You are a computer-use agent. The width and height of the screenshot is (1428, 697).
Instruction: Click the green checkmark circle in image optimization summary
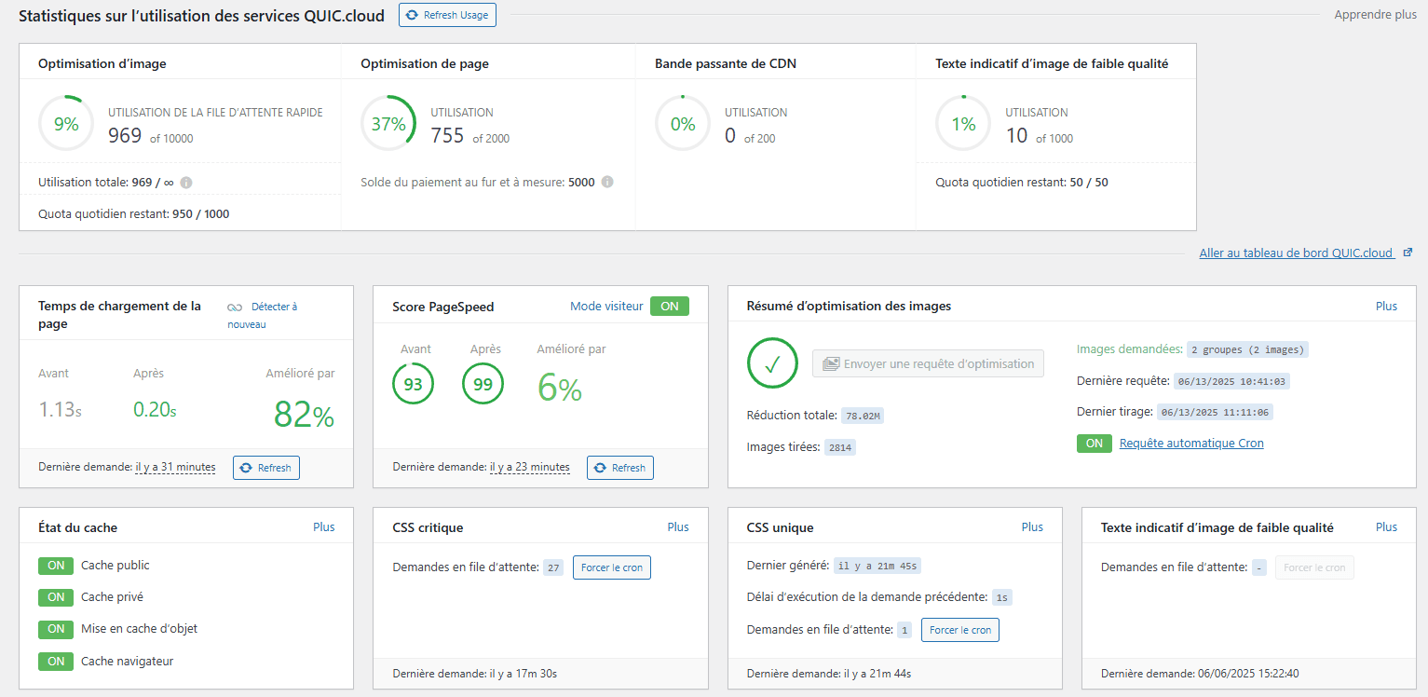click(772, 363)
